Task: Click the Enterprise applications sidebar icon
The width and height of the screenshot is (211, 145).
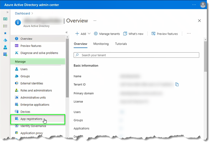Action: (x=16, y=104)
